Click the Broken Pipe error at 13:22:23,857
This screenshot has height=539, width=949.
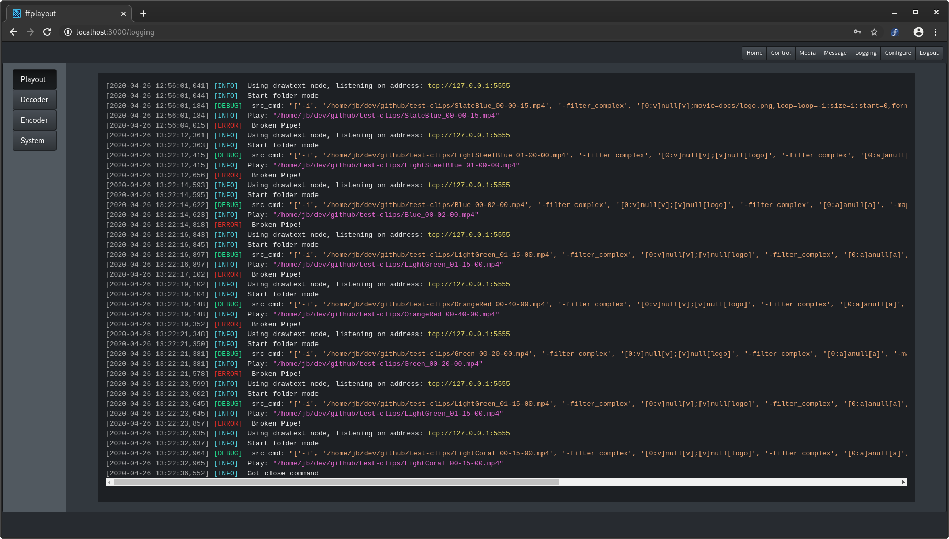[x=276, y=423]
